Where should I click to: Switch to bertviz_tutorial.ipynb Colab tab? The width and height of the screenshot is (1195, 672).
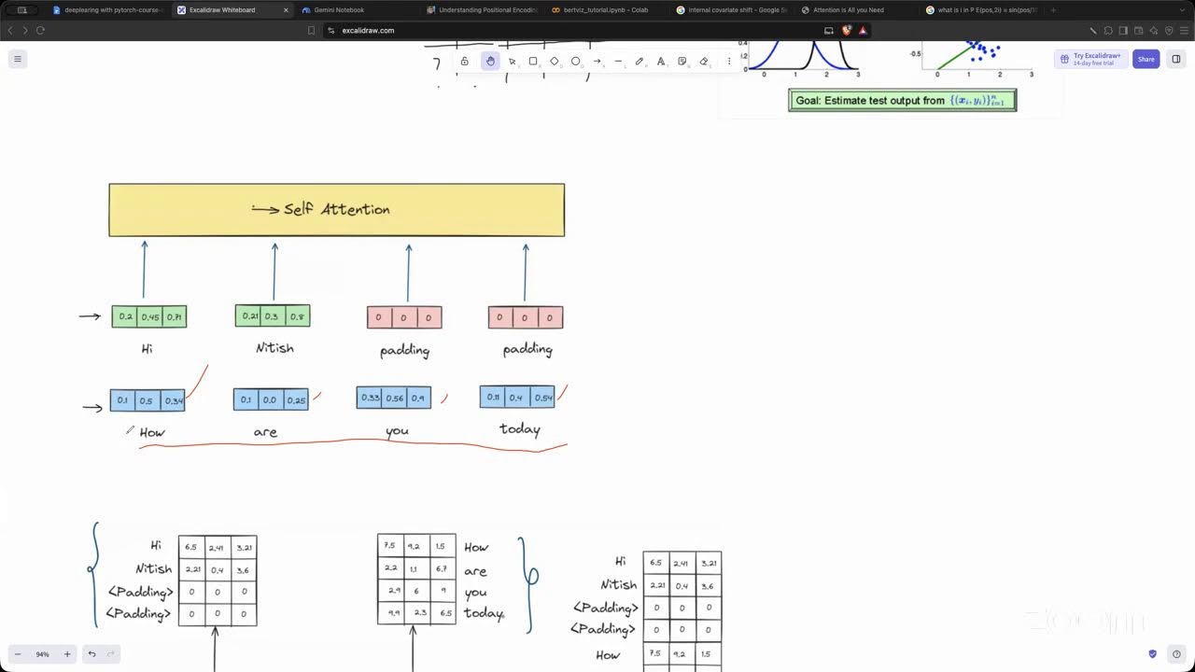pos(605,10)
